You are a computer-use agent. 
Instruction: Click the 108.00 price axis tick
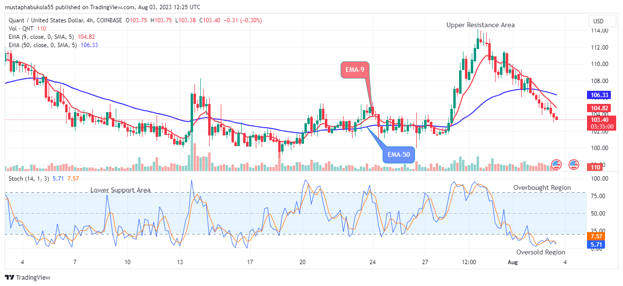pyautogui.click(x=599, y=81)
